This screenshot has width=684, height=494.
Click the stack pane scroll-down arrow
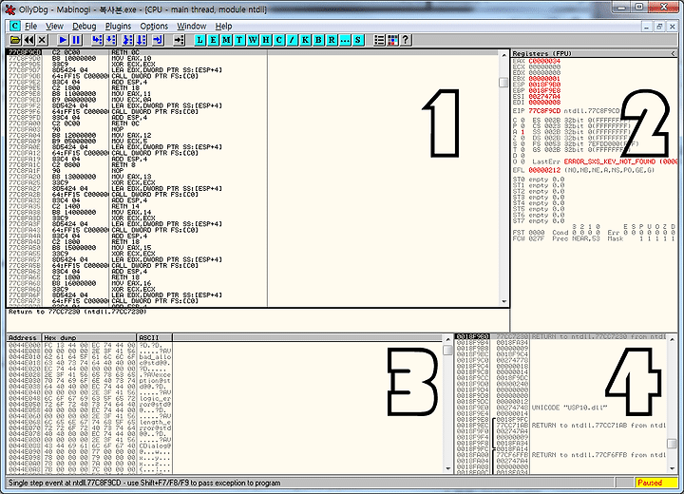tap(673, 468)
